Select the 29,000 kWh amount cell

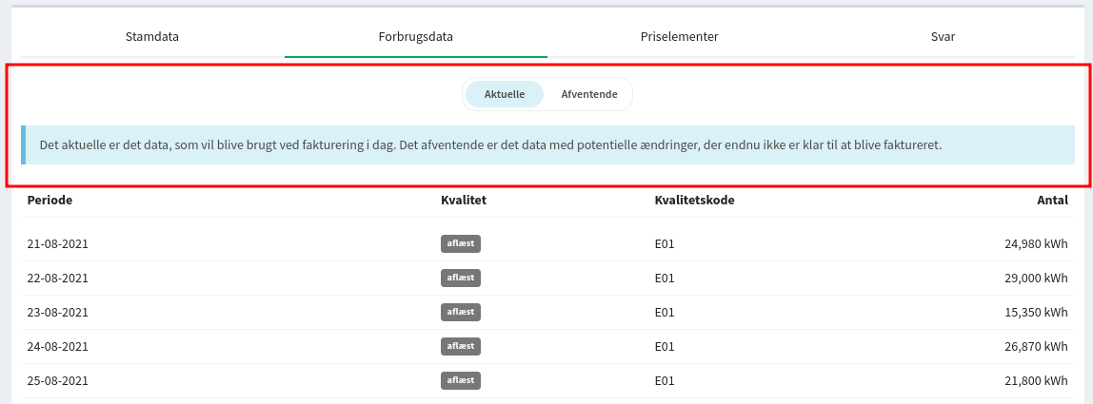1036,278
